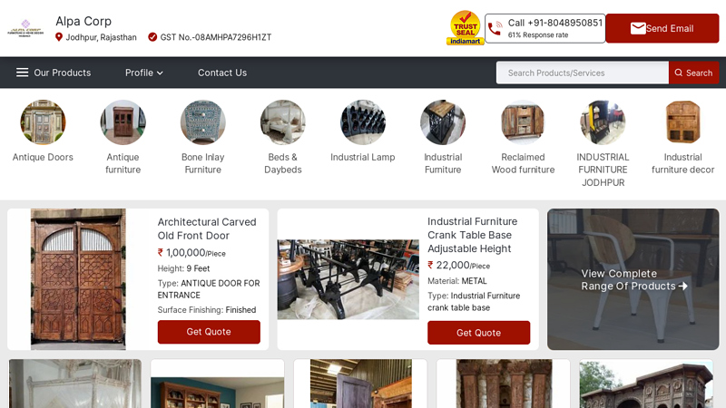This screenshot has height=408, width=726.
Task: Click the Search button
Action: pos(693,73)
